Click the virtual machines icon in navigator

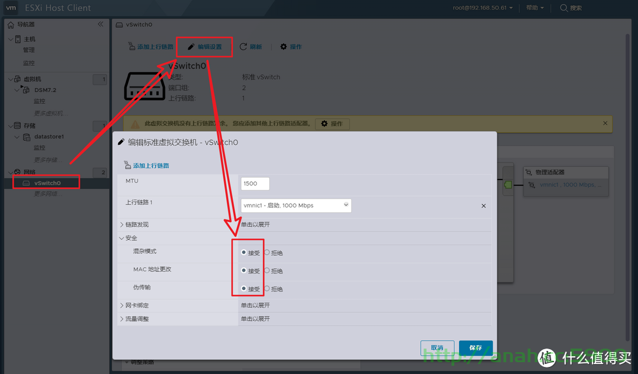coord(18,79)
